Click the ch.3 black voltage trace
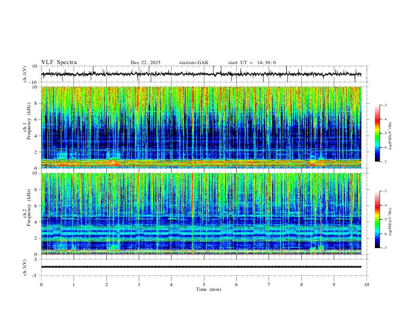Viewport: 413px width, 319px height. 201,267
